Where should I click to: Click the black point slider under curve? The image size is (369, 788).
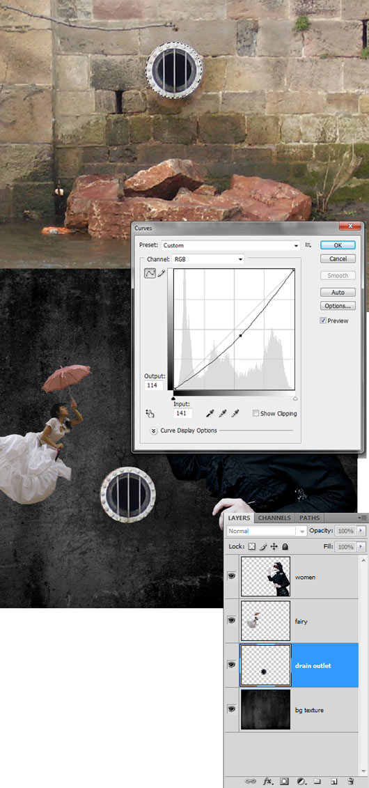pos(173,398)
